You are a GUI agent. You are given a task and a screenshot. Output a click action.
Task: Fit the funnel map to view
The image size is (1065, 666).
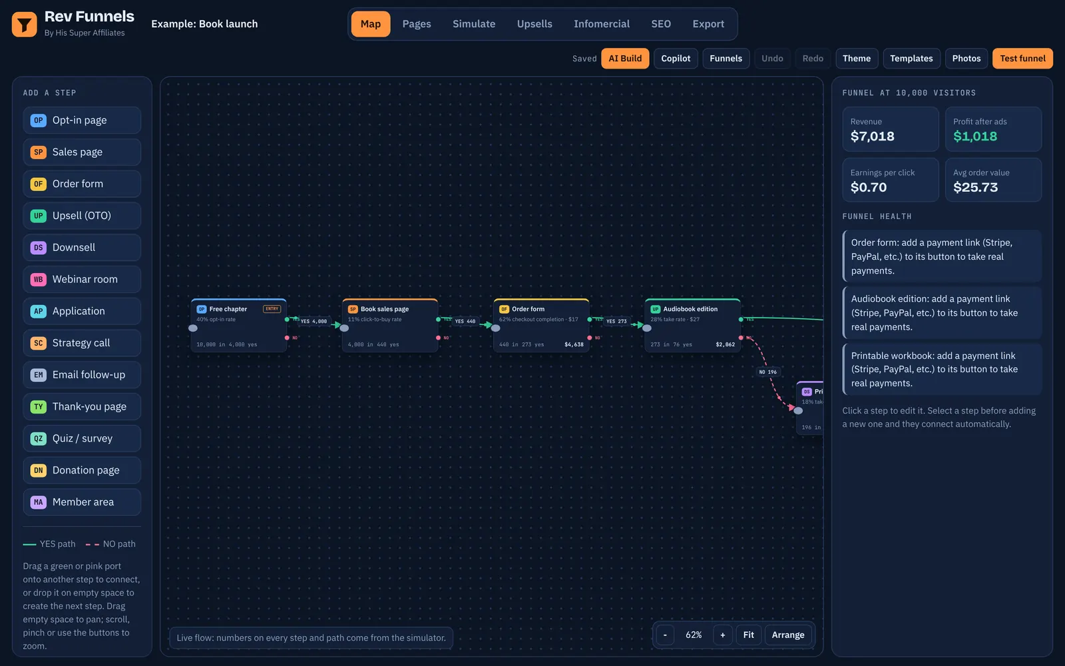(749, 635)
